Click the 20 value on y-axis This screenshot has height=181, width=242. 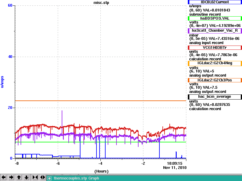point(10,108)
